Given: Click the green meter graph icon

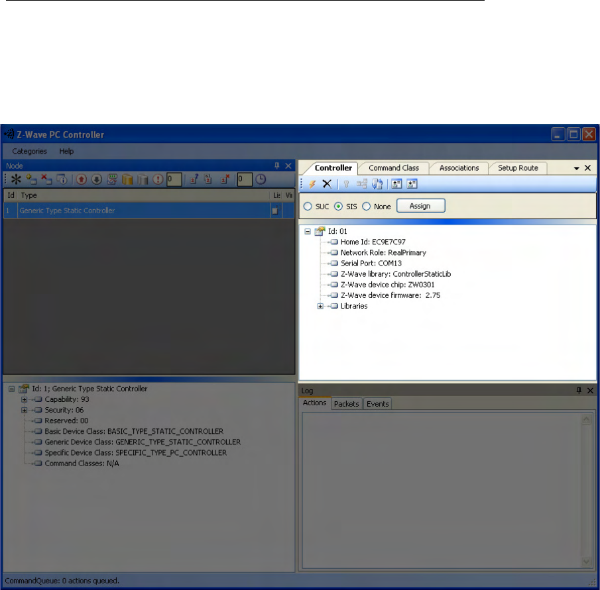Looking at the screenshot, I should pyautogui.click(x=112, y=179).
